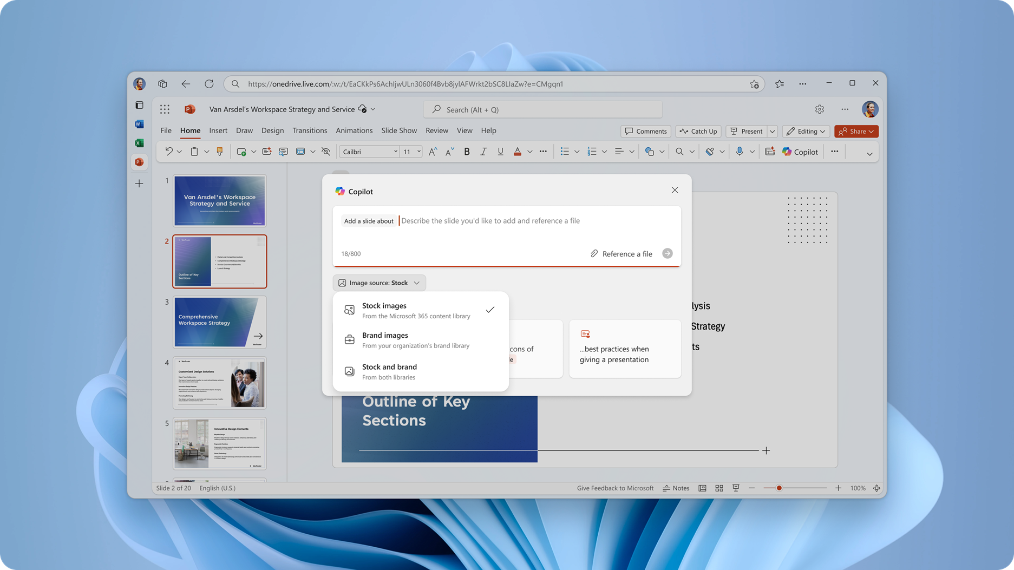Image resolution: width=1014 pixels, height=570 pixels.
Task: Click the Copilot send arrow button
Action: click(668, 253)
